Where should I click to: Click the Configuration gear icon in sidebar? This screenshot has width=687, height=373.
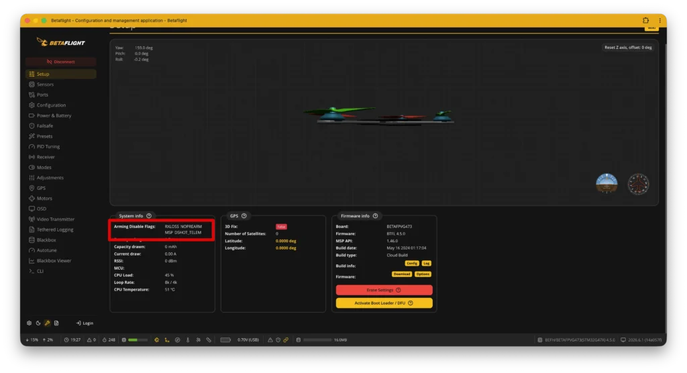click(32, 105)
